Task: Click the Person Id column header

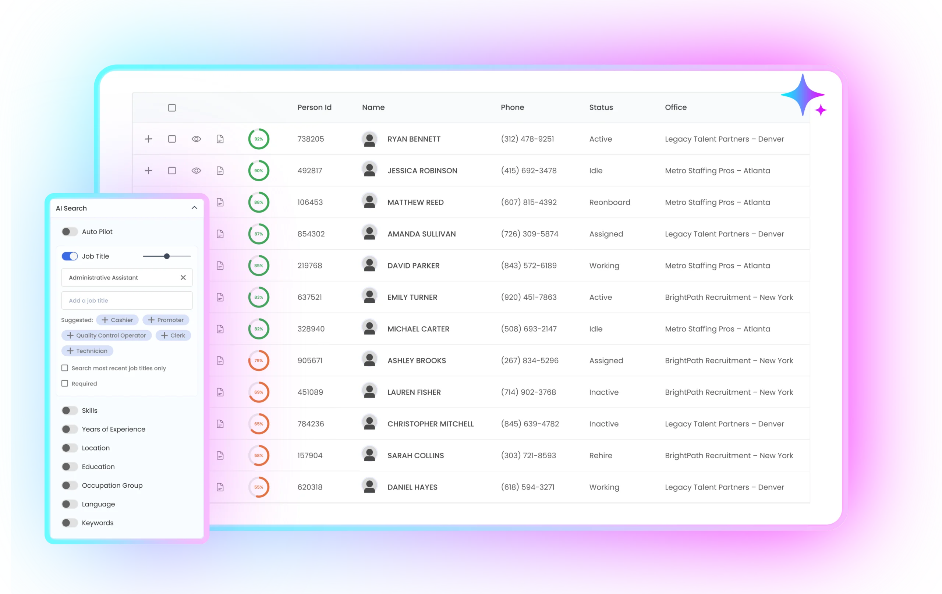Action: coord(314,107)
